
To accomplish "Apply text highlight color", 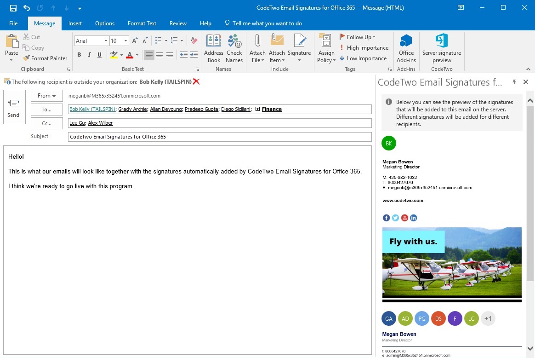I will pos(114,55).
